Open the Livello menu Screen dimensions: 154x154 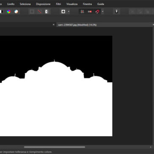pyautogui.click(x=11, y=4)
